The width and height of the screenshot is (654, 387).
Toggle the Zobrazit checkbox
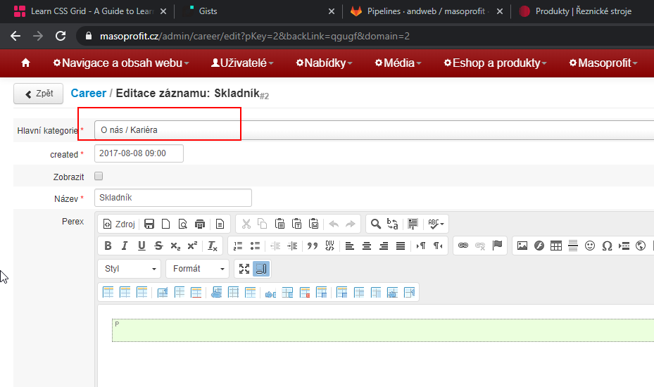click(99, 176)
